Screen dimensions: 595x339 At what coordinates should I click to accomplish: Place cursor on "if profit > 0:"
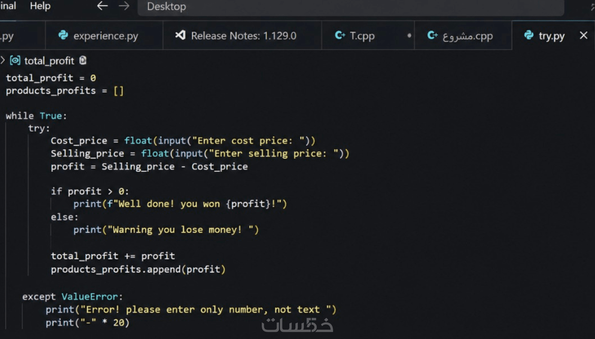(90, 192)
